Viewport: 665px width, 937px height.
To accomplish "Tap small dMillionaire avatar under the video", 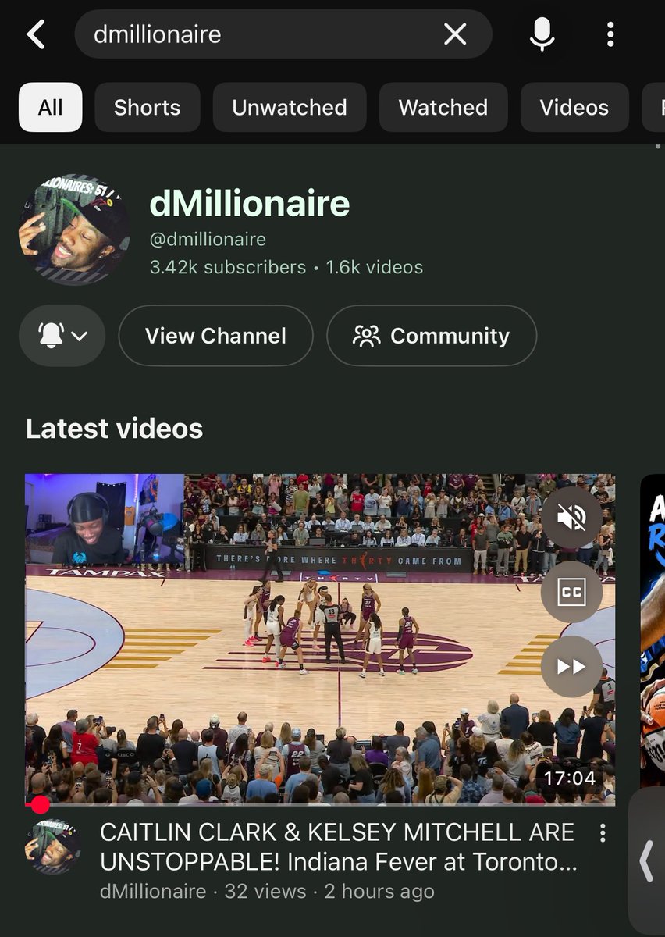I will click(x=53, y=846).
